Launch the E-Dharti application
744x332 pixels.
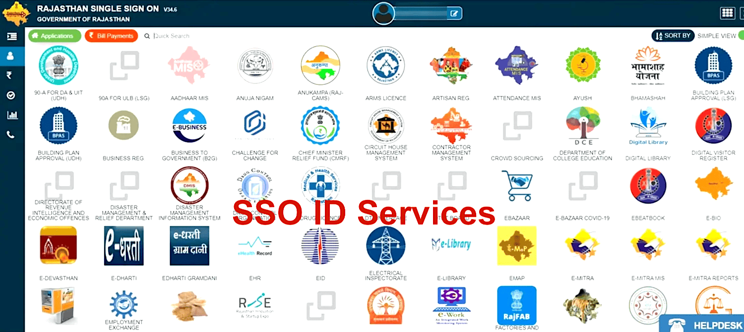(x=124, y=246)
